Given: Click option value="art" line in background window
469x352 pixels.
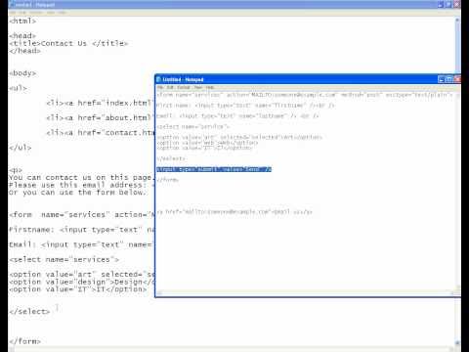Looking at the screenshot, I should pos(82,275).
